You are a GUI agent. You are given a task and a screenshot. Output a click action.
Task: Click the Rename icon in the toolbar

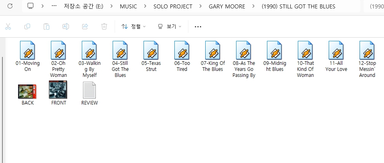pos(66,26)
